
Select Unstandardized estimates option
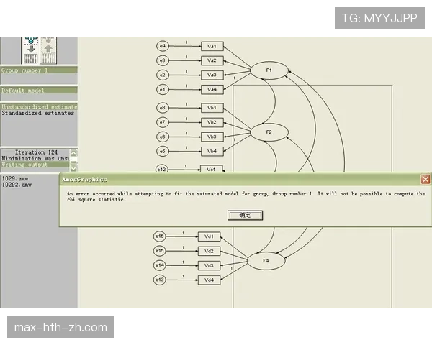(39, 107)
